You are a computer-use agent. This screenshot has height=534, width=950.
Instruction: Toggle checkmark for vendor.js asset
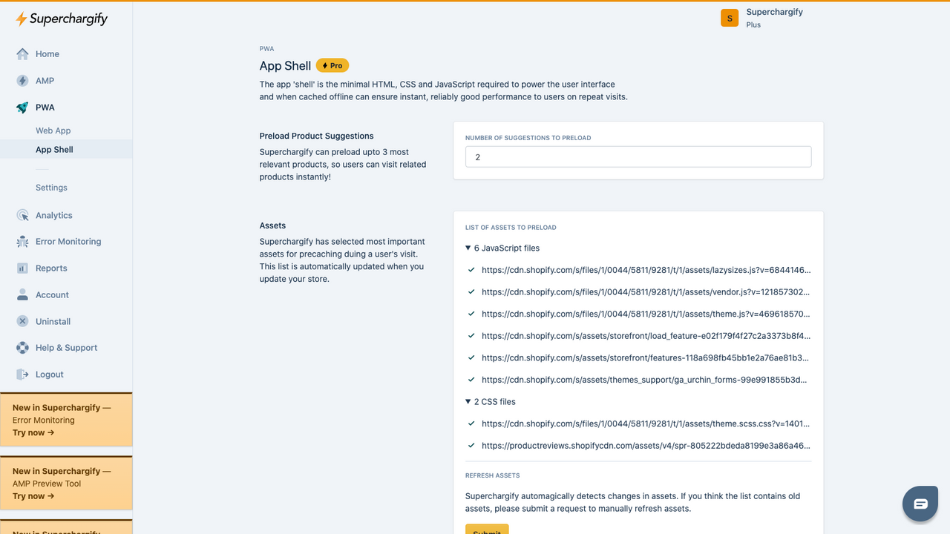[471, 292]
